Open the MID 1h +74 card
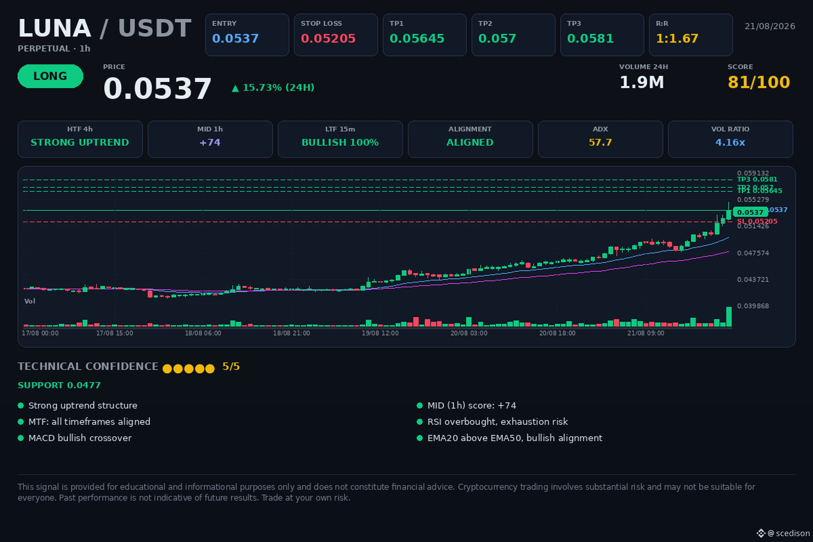813x542 pixels. click(210, 139)
